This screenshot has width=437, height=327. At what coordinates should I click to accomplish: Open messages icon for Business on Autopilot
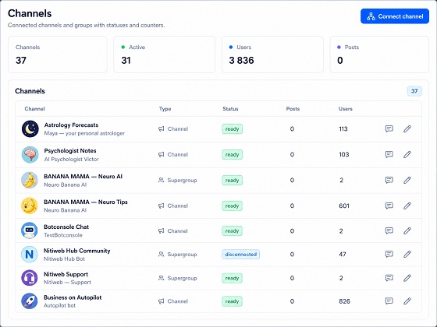click(x=389, y=301)
